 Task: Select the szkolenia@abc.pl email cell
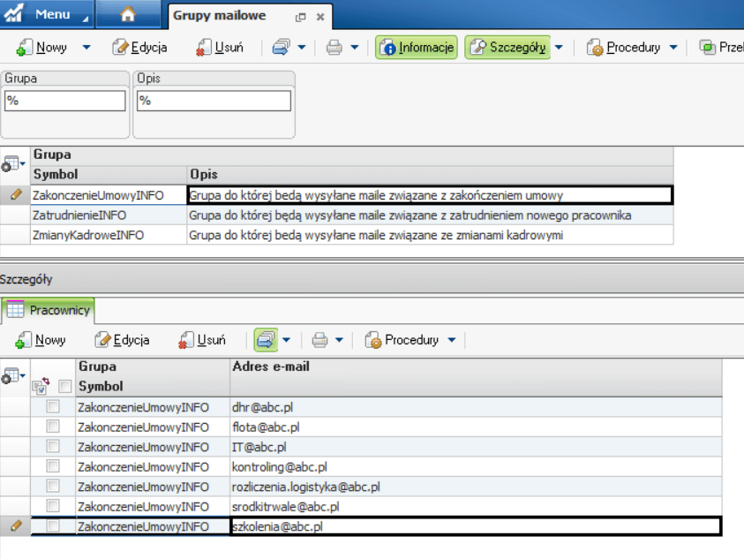[x=476, y=526]
